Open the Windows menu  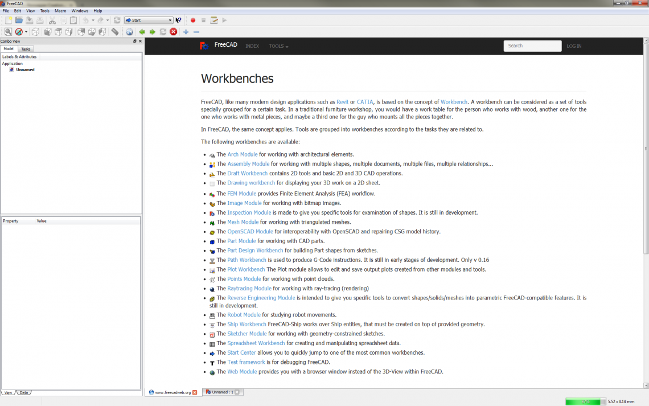click(x=80, y=11)
